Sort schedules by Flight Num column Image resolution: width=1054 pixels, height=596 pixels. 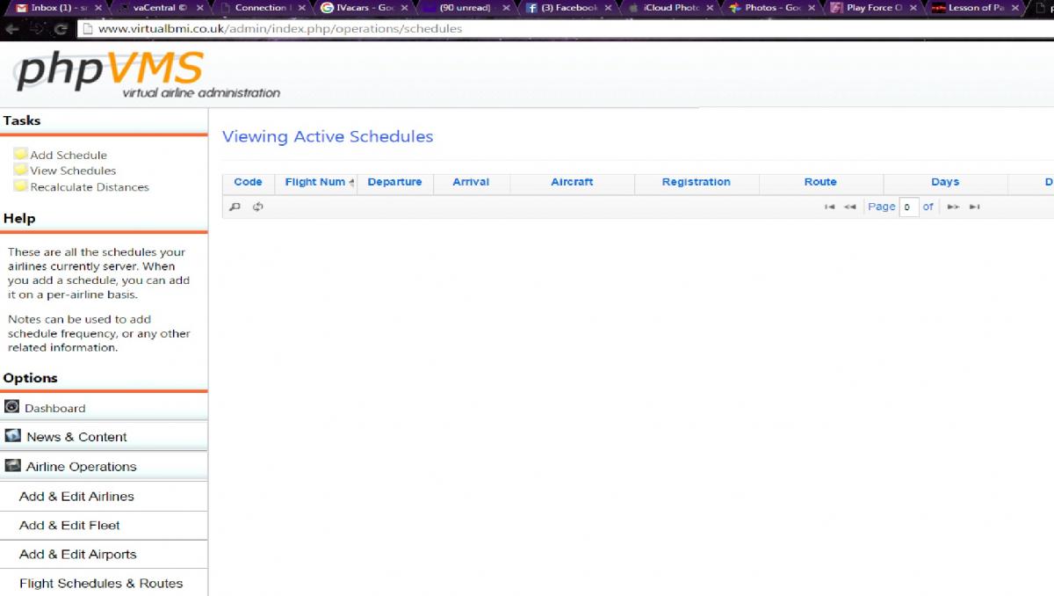(315, 182)
